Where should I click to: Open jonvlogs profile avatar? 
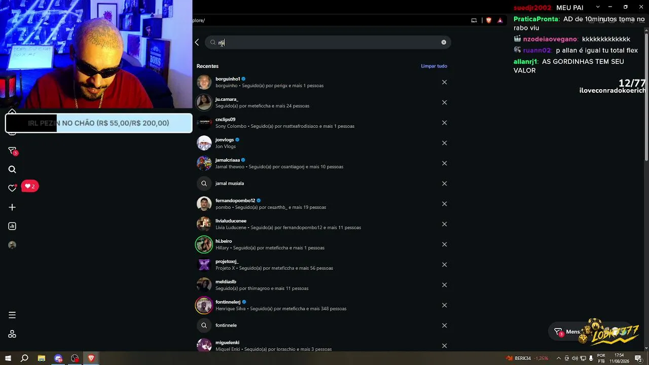coord(204,143)
